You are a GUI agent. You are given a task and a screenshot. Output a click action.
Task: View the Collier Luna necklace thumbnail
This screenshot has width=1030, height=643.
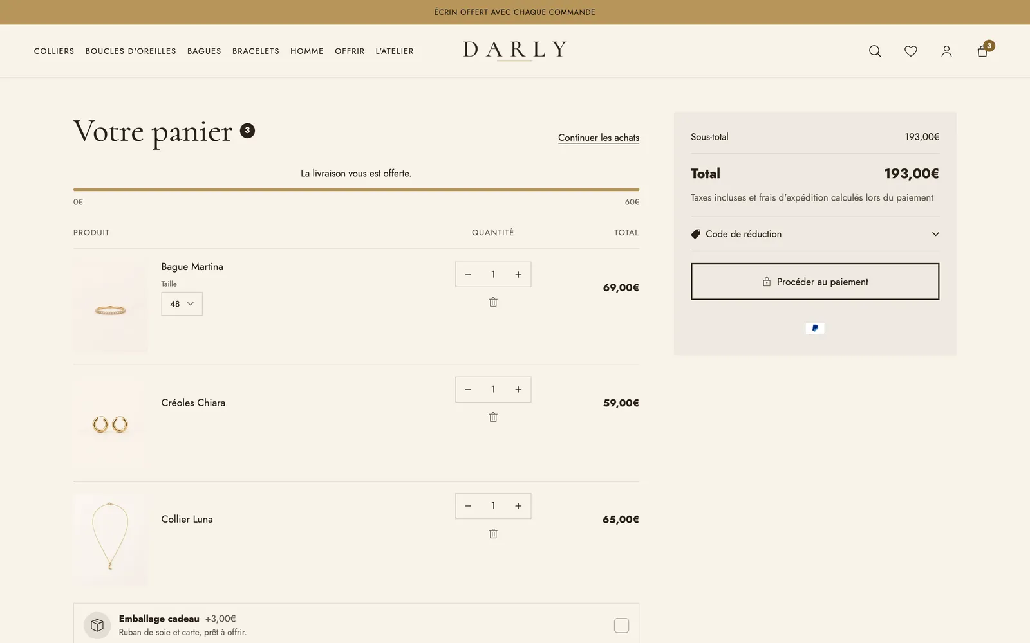click(110, 539)
